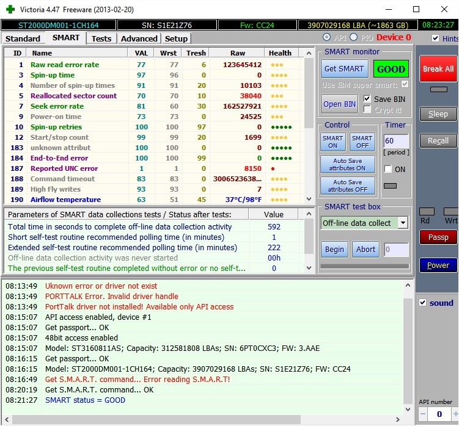Click the SMART ON button

[333, 142]
